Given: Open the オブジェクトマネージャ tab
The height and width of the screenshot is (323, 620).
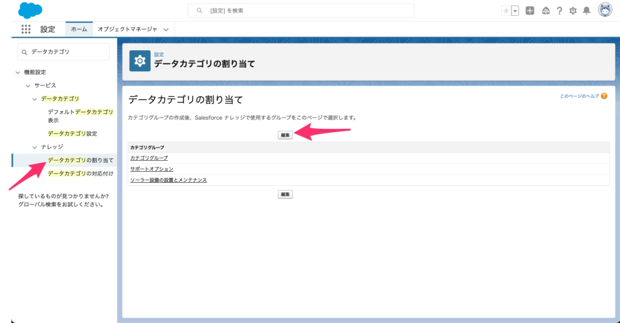Looking at the screenshot, I should point(127,29).
